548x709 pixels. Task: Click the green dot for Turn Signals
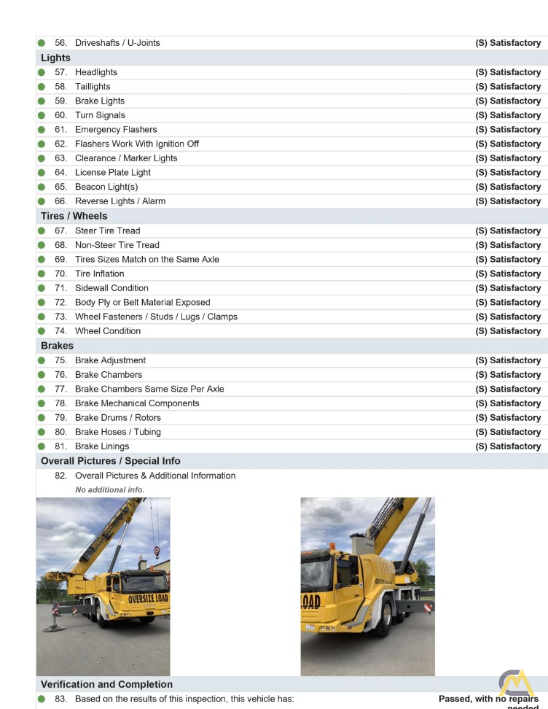[42, 115]
